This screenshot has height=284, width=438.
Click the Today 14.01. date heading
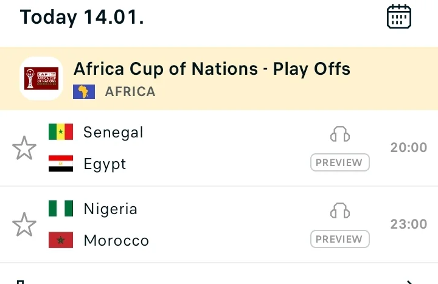click(x=82, y=16)
